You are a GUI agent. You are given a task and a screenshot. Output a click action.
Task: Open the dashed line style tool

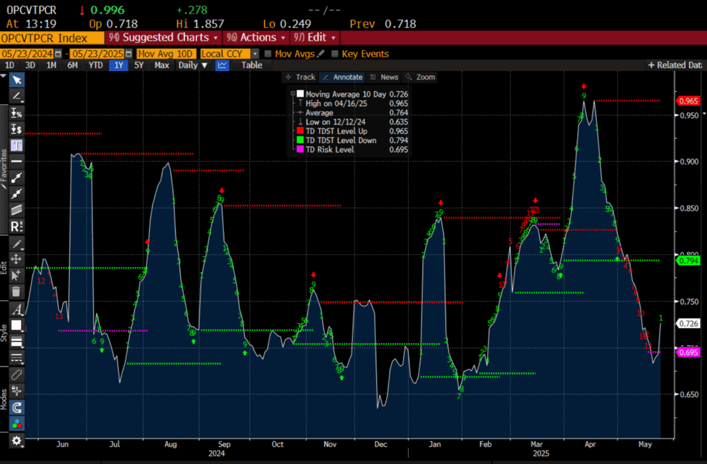coord(17,358)
